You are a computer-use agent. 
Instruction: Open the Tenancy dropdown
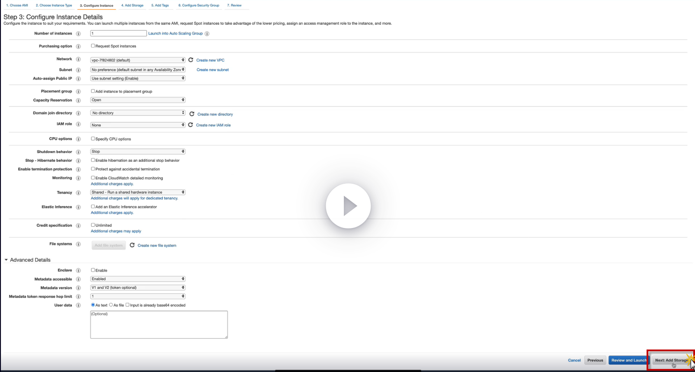click(138, 192)
